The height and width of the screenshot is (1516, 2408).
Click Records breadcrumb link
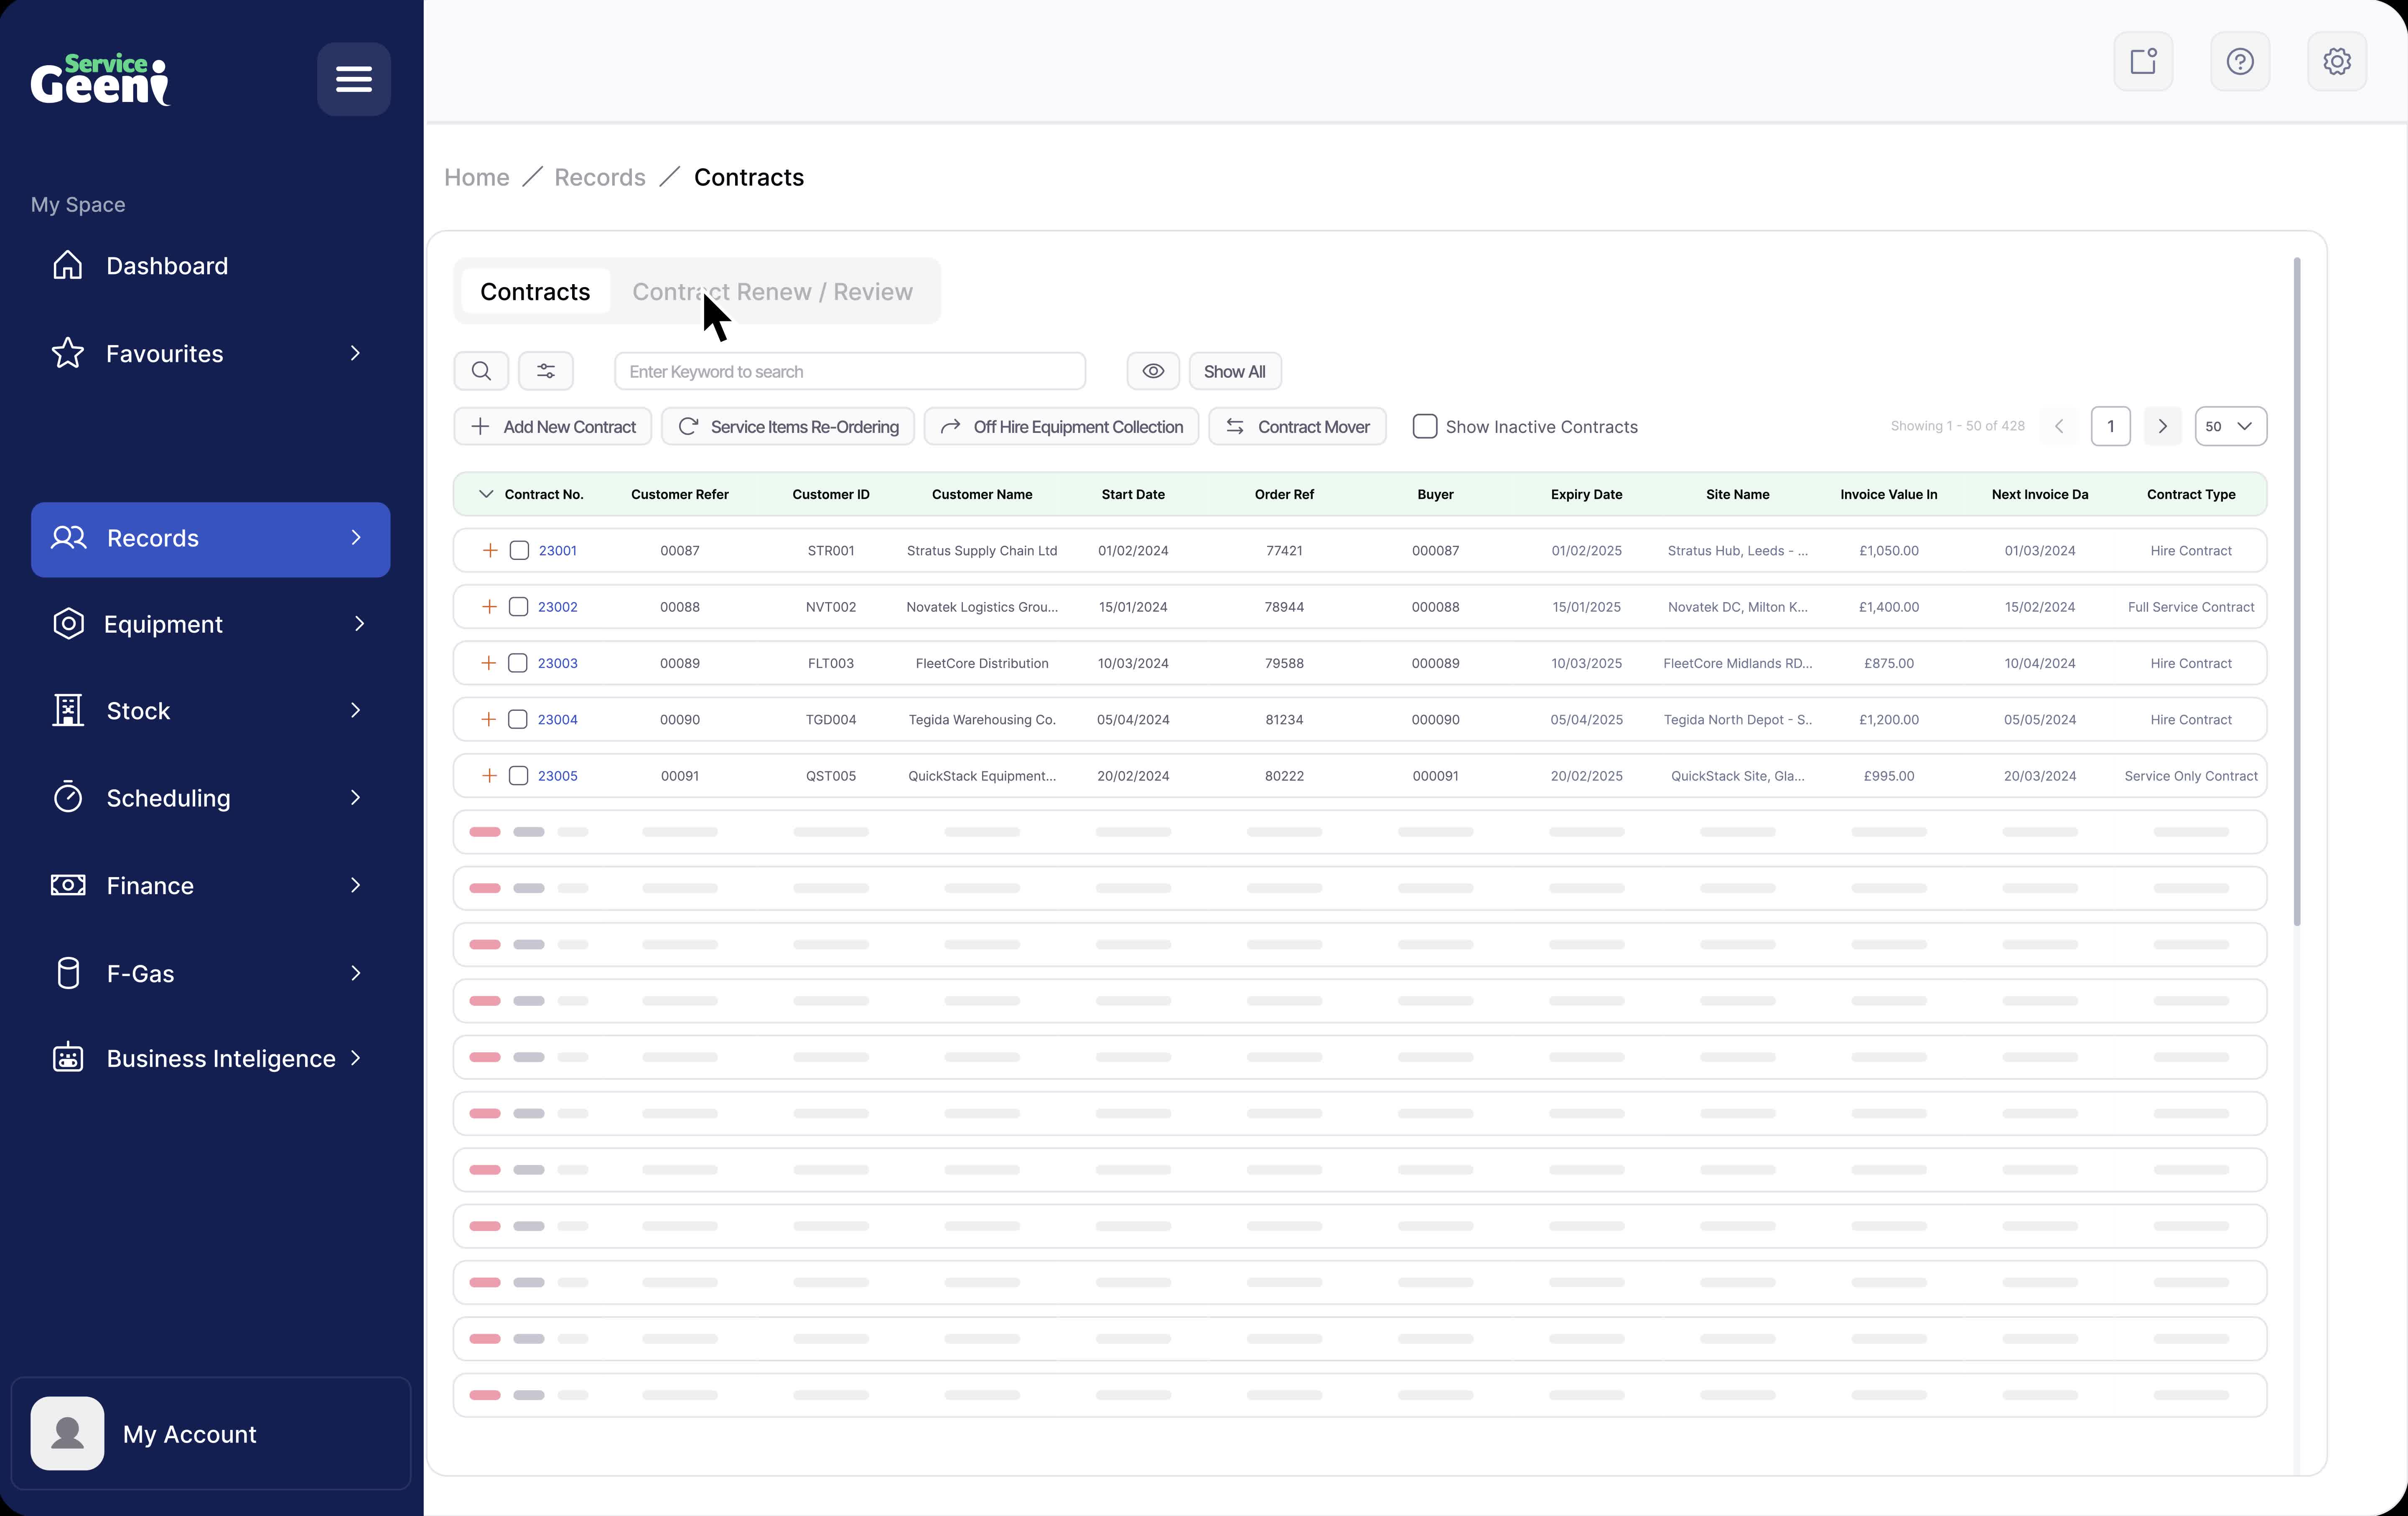600,177
